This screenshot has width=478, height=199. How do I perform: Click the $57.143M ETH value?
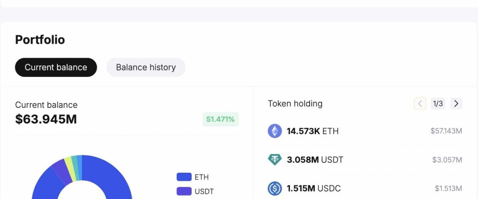point(446,131)
